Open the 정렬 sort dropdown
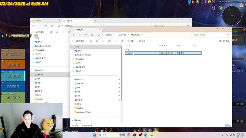The width and height of the screenshot is (246, 138). (x=132, y=41)
